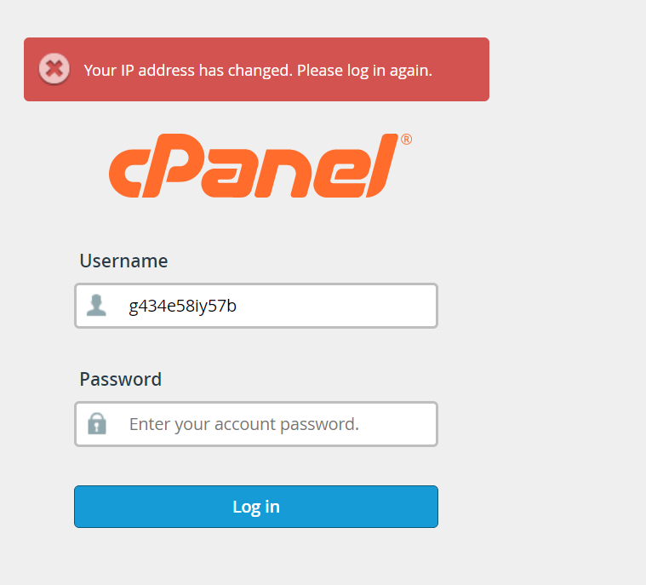Viewport: 646px width, 585px height.
Task: Select the Username label
Action: coord(123,261)
